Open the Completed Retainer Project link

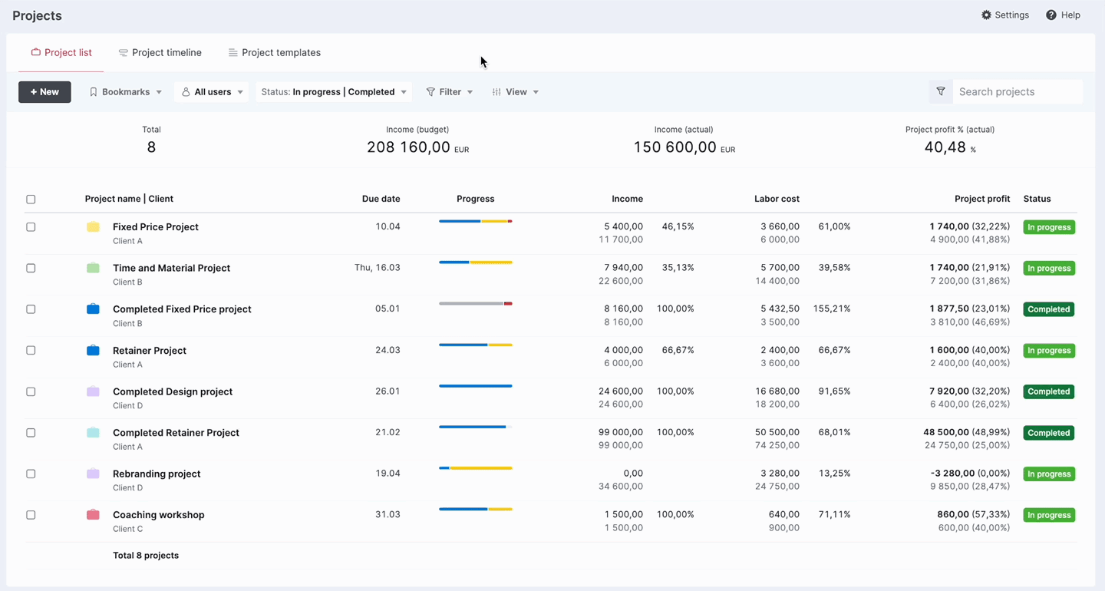176,433
